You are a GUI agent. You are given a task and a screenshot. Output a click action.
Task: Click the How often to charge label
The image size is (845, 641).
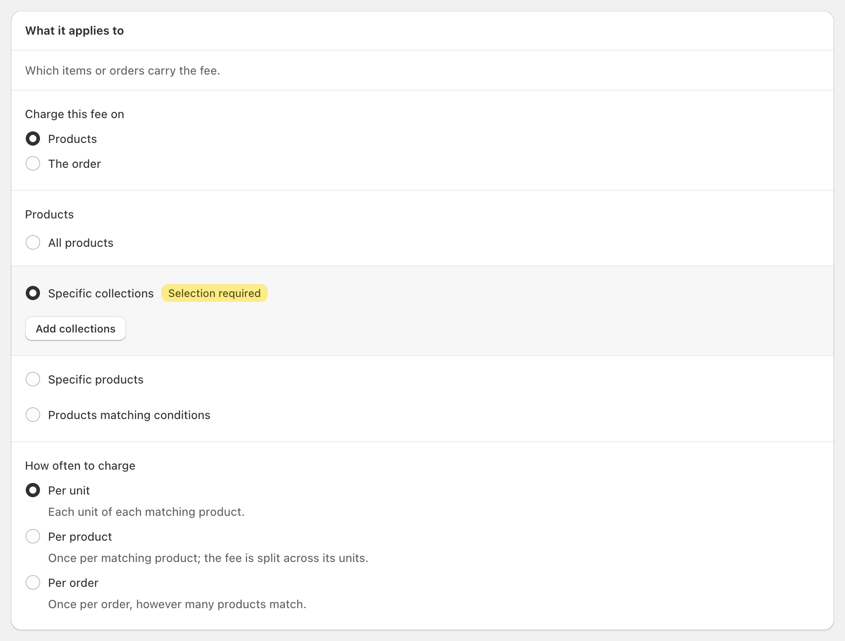pyautogui.click(x=80, y=466)
